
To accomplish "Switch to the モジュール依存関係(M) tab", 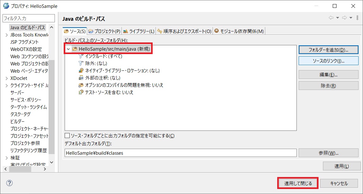I will point(239,31).
